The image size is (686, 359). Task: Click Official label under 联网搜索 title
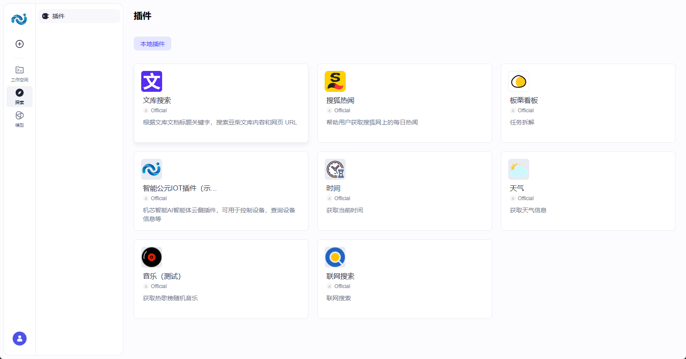[x=342, y=286]
